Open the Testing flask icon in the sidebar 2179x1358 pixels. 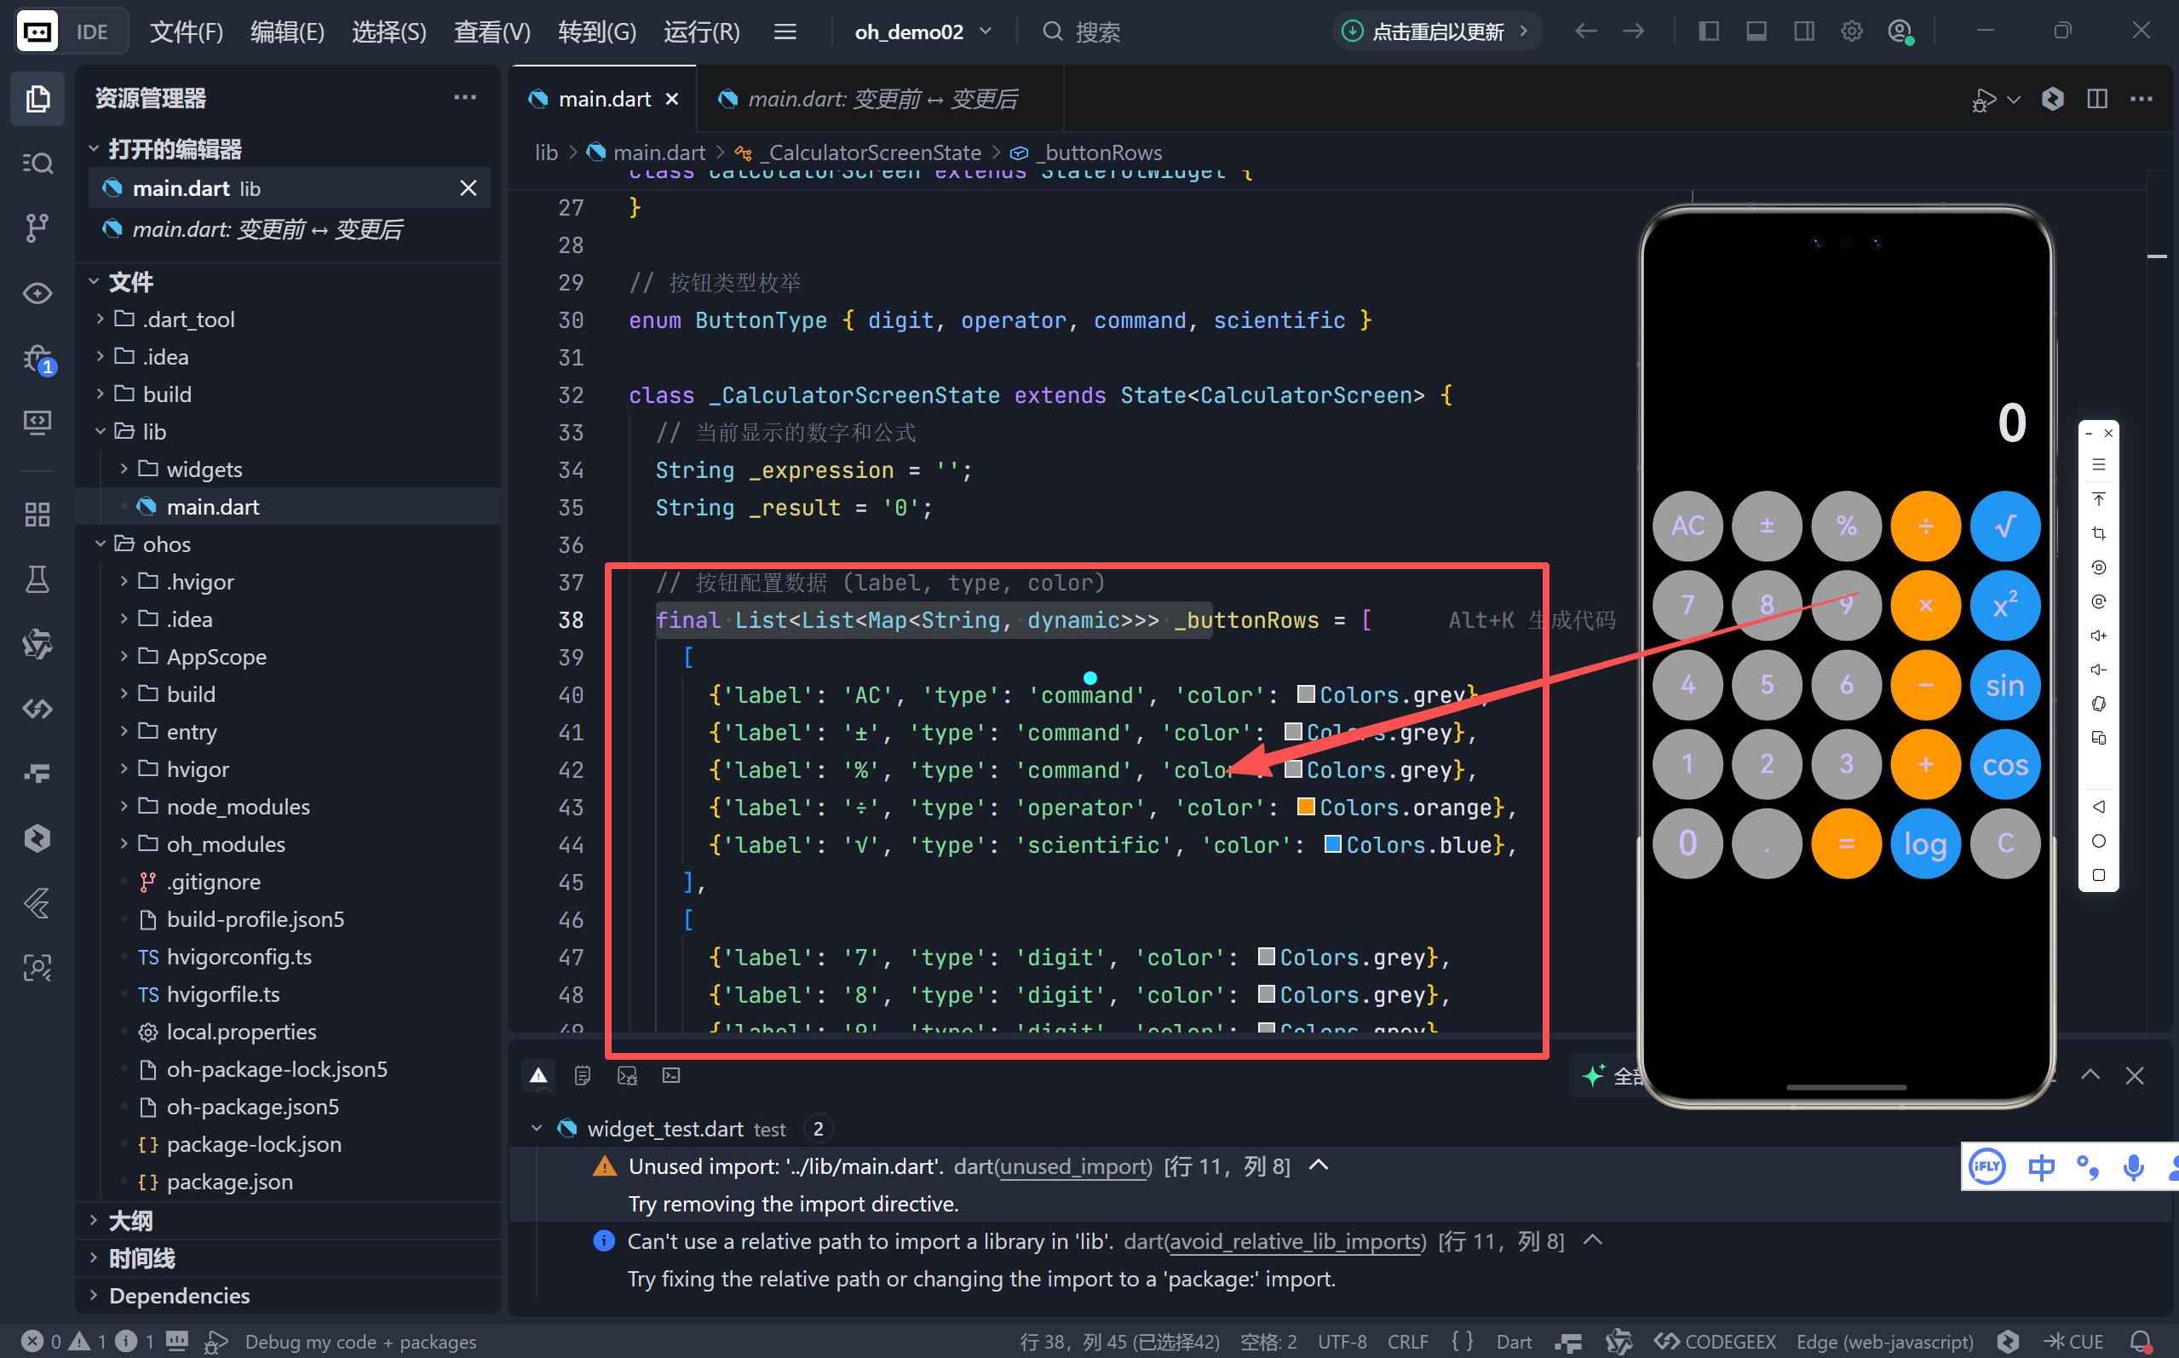[37, 579]
